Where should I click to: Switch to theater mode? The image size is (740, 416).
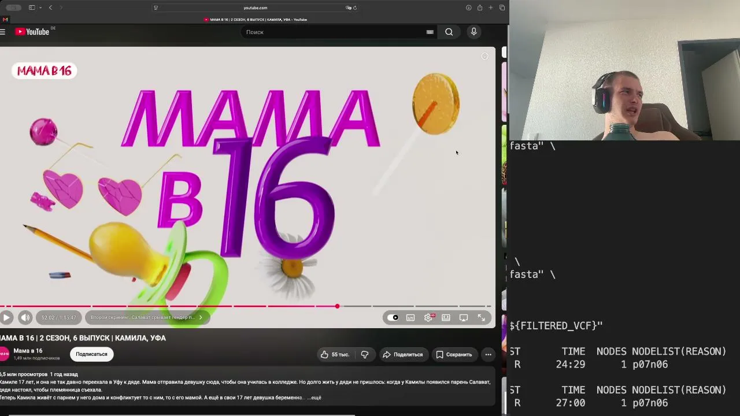(x=446, y=317)
